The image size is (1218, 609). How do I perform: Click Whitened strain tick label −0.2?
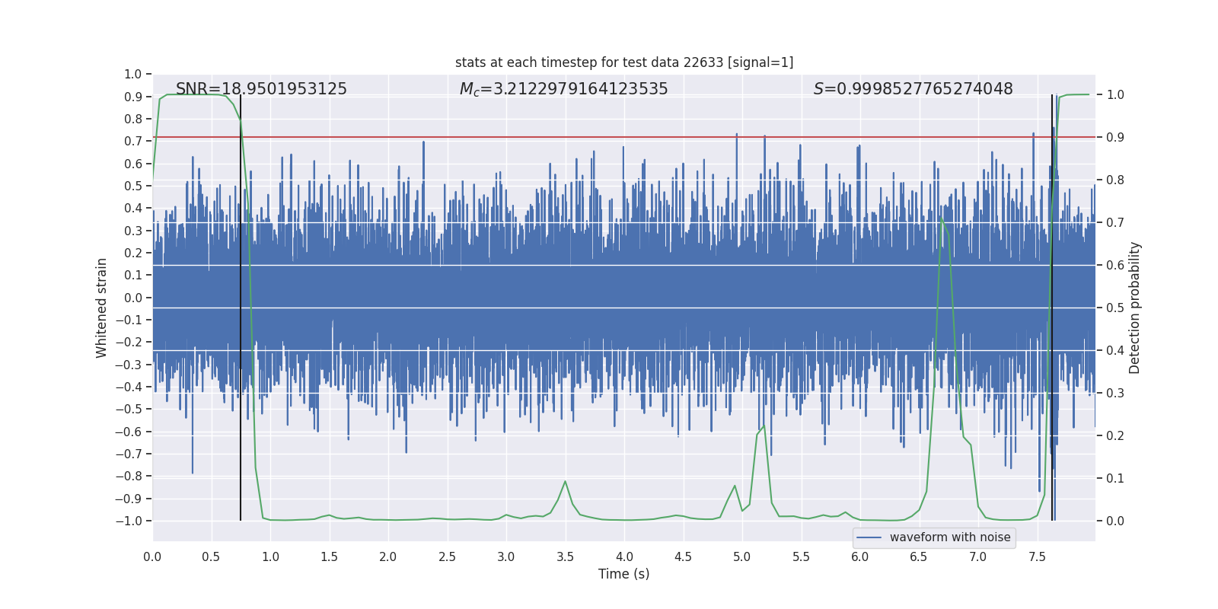(x=129, y=343)
